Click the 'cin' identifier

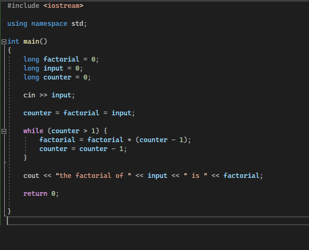pos(29,95)
